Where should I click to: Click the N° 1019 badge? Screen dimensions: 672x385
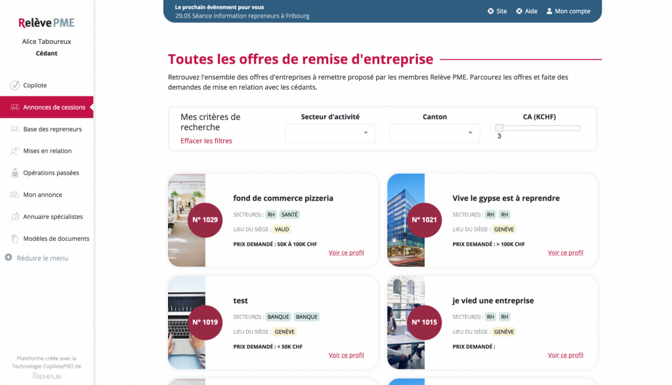pos(205,322)
